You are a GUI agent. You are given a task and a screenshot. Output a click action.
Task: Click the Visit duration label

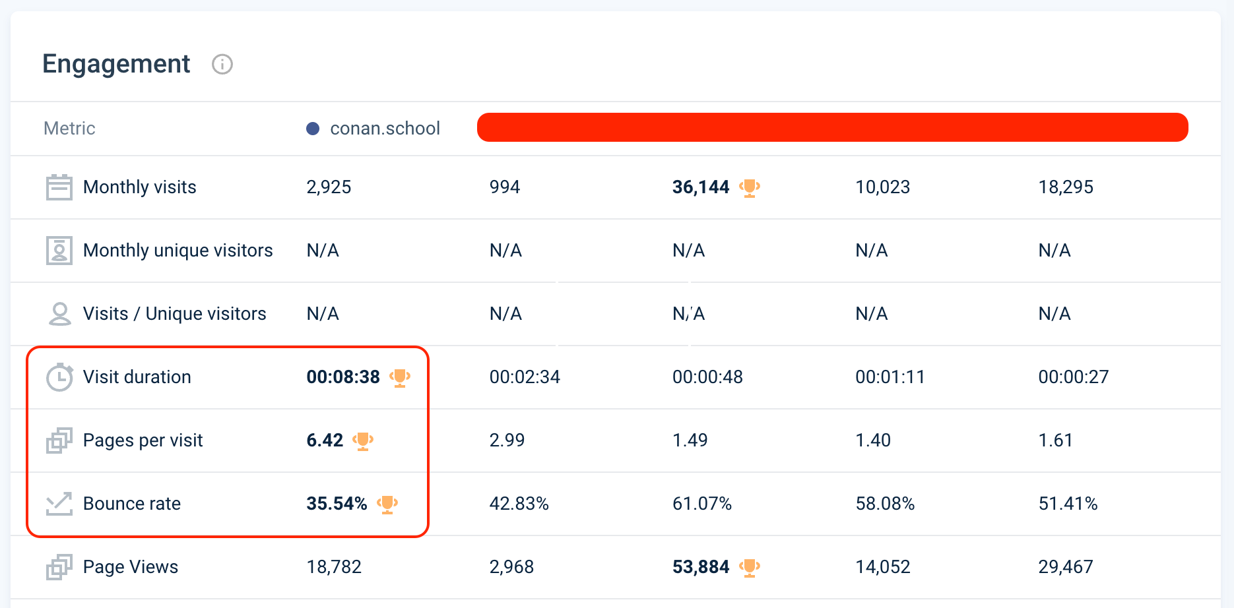(137, 377)
